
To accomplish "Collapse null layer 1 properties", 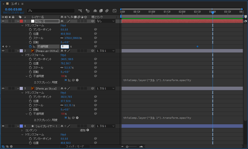I will tap(18, 21).
